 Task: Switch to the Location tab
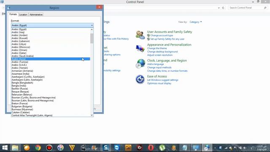[23, 15]
